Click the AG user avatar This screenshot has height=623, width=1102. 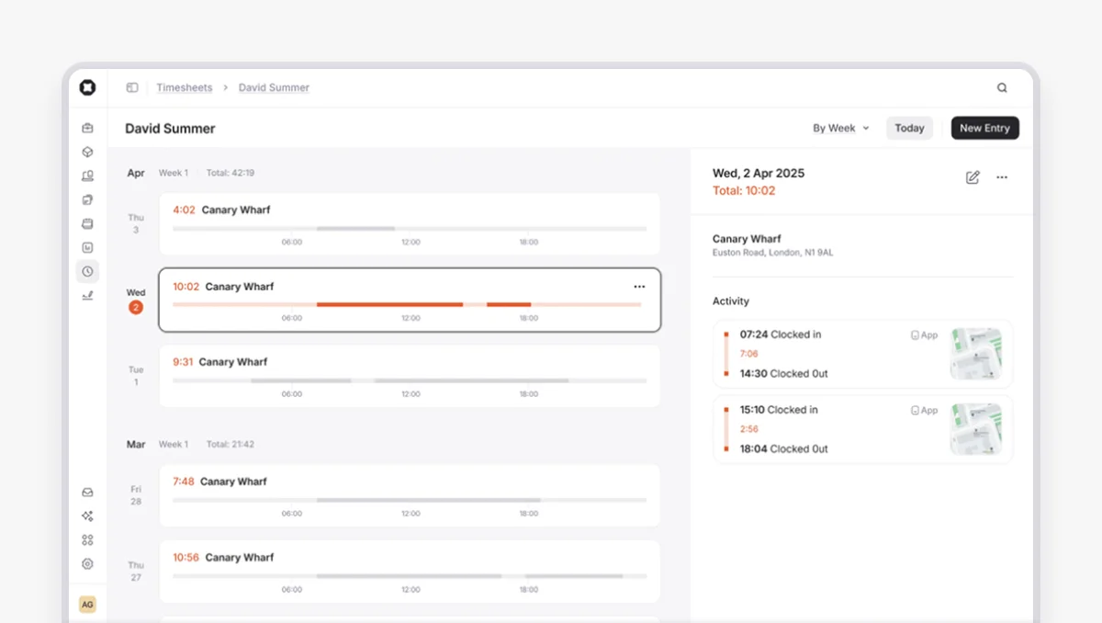[x=87, y=604]
